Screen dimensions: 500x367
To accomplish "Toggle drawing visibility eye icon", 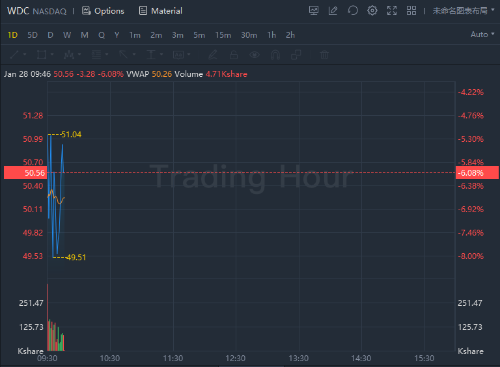I will click(255, 55).
